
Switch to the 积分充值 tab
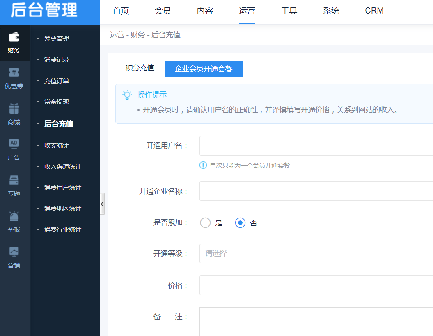click(140, 68)
